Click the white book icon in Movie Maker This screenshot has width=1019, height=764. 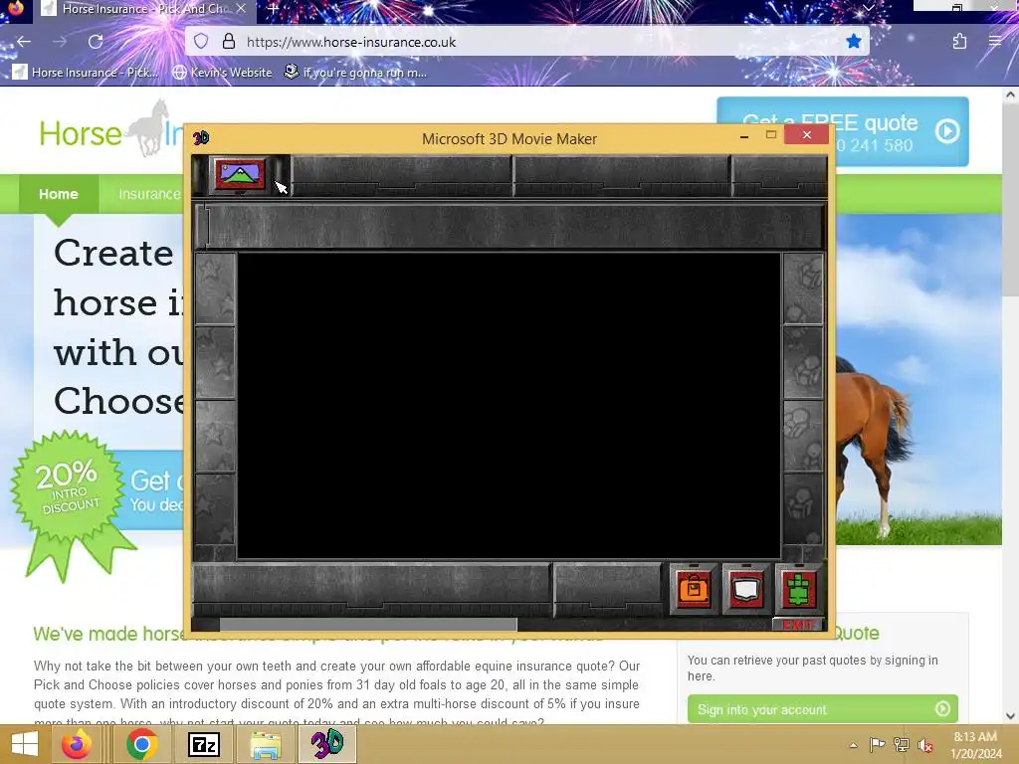pos(745,589)
